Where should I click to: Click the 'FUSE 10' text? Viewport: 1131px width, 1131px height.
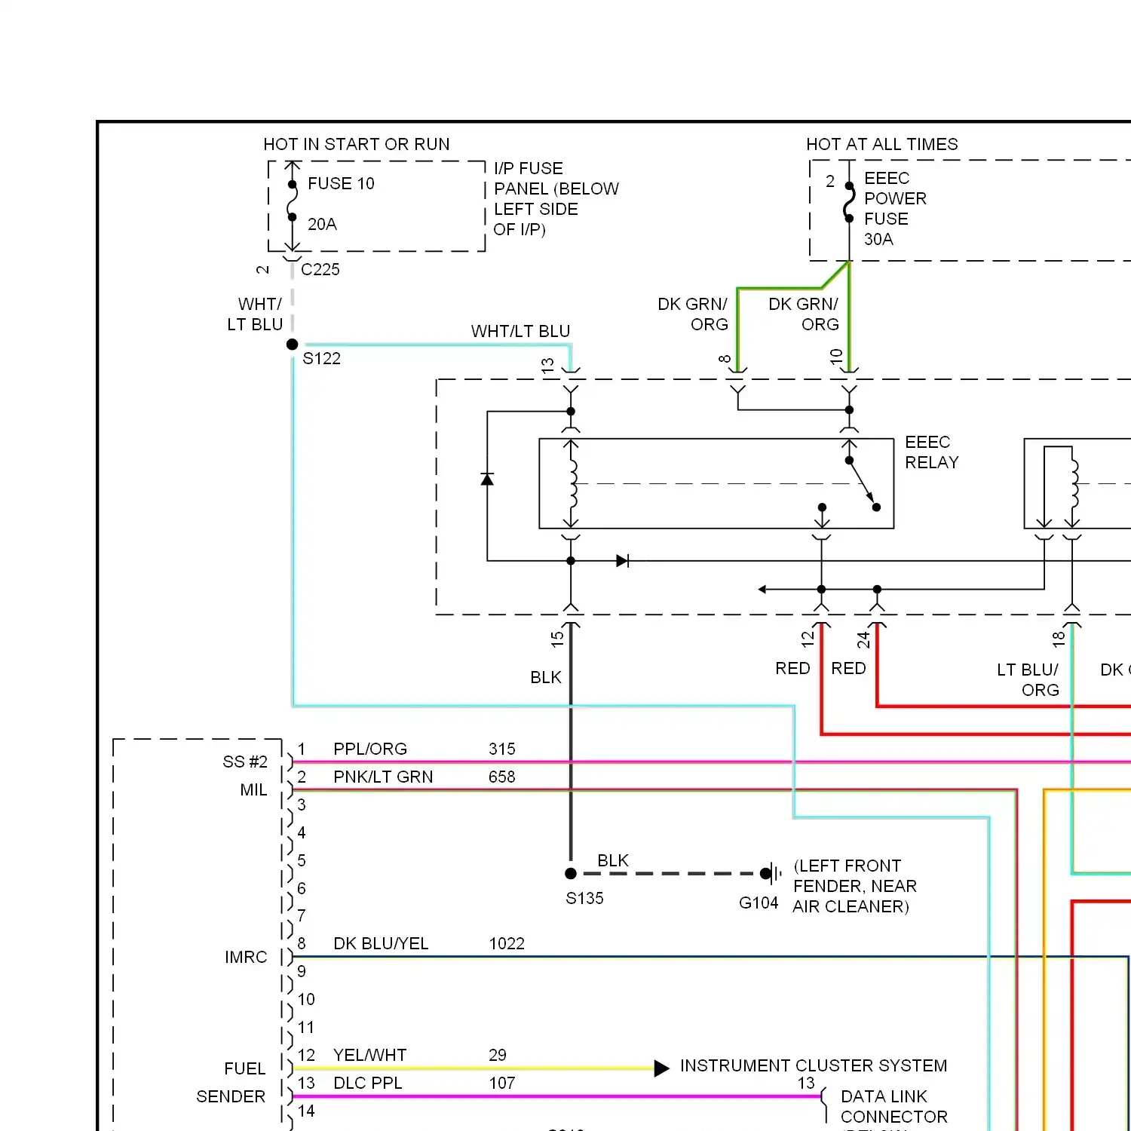click(x=341, y=183)
